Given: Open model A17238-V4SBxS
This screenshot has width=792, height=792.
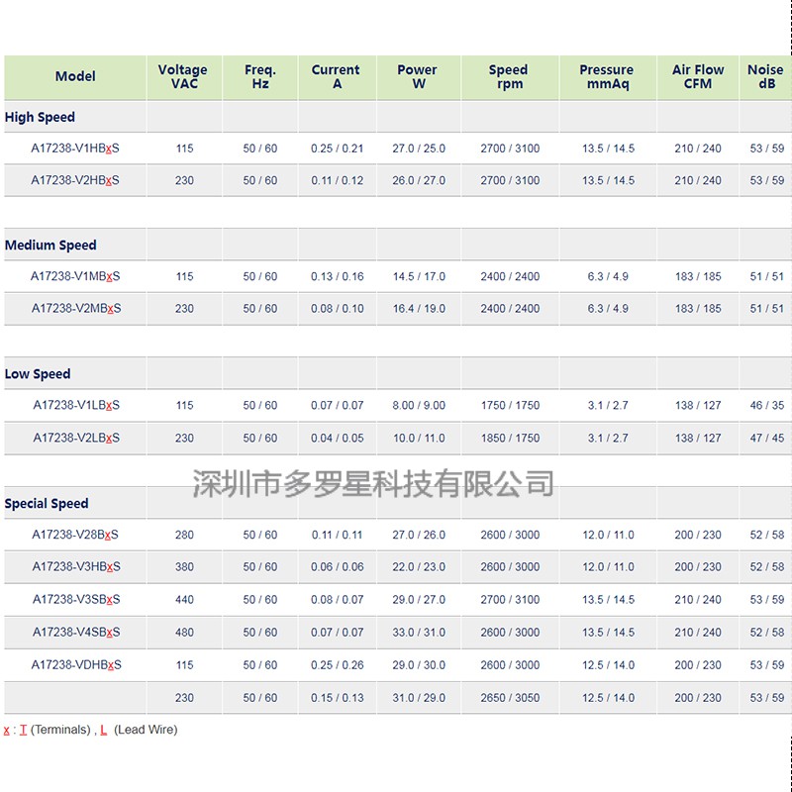Looking at the screenshot, I should [75, 632].
